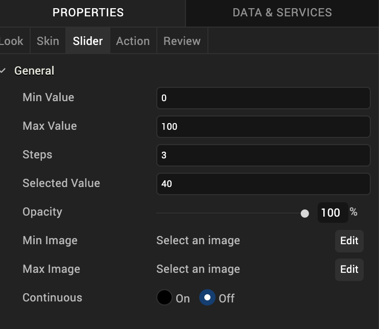
Task: Select the Off radio for Continuous
Action: (207, 298)
